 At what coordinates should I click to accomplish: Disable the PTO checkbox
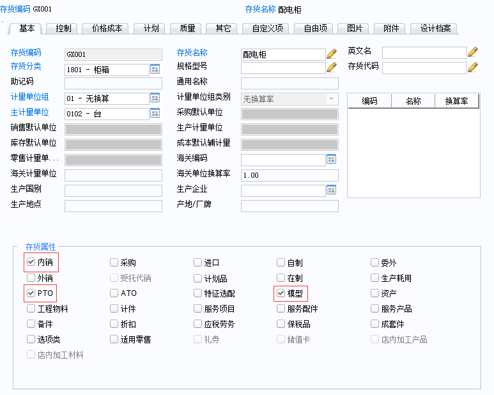click(x=31, y=293)
